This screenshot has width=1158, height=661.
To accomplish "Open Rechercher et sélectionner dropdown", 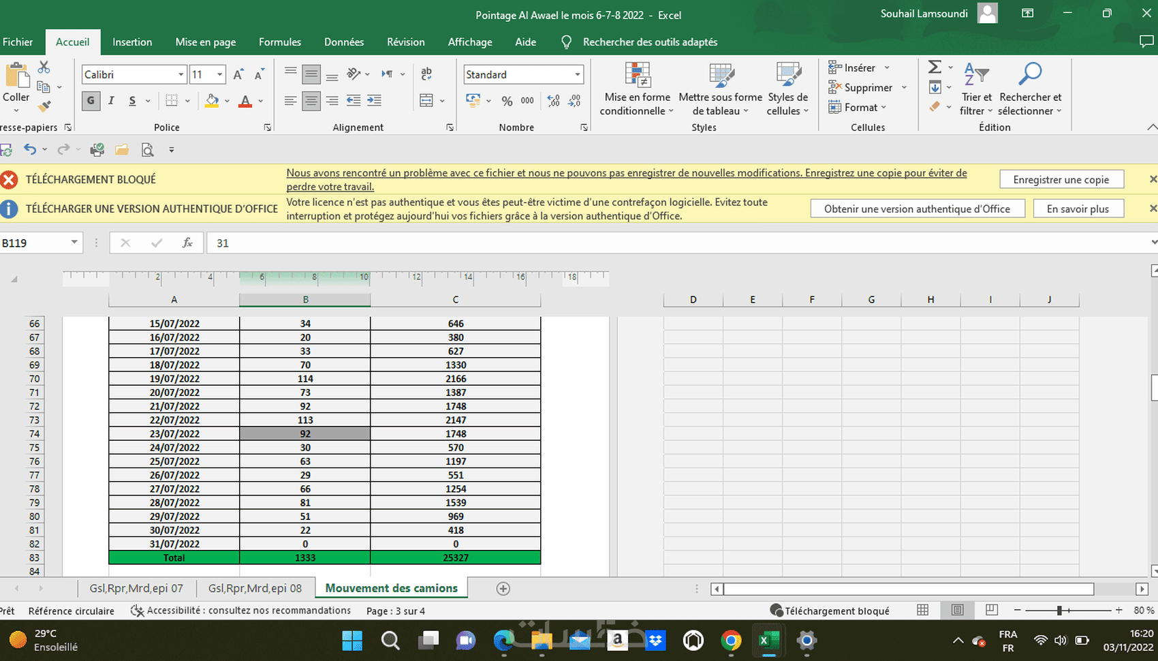I will (1030, 89).
